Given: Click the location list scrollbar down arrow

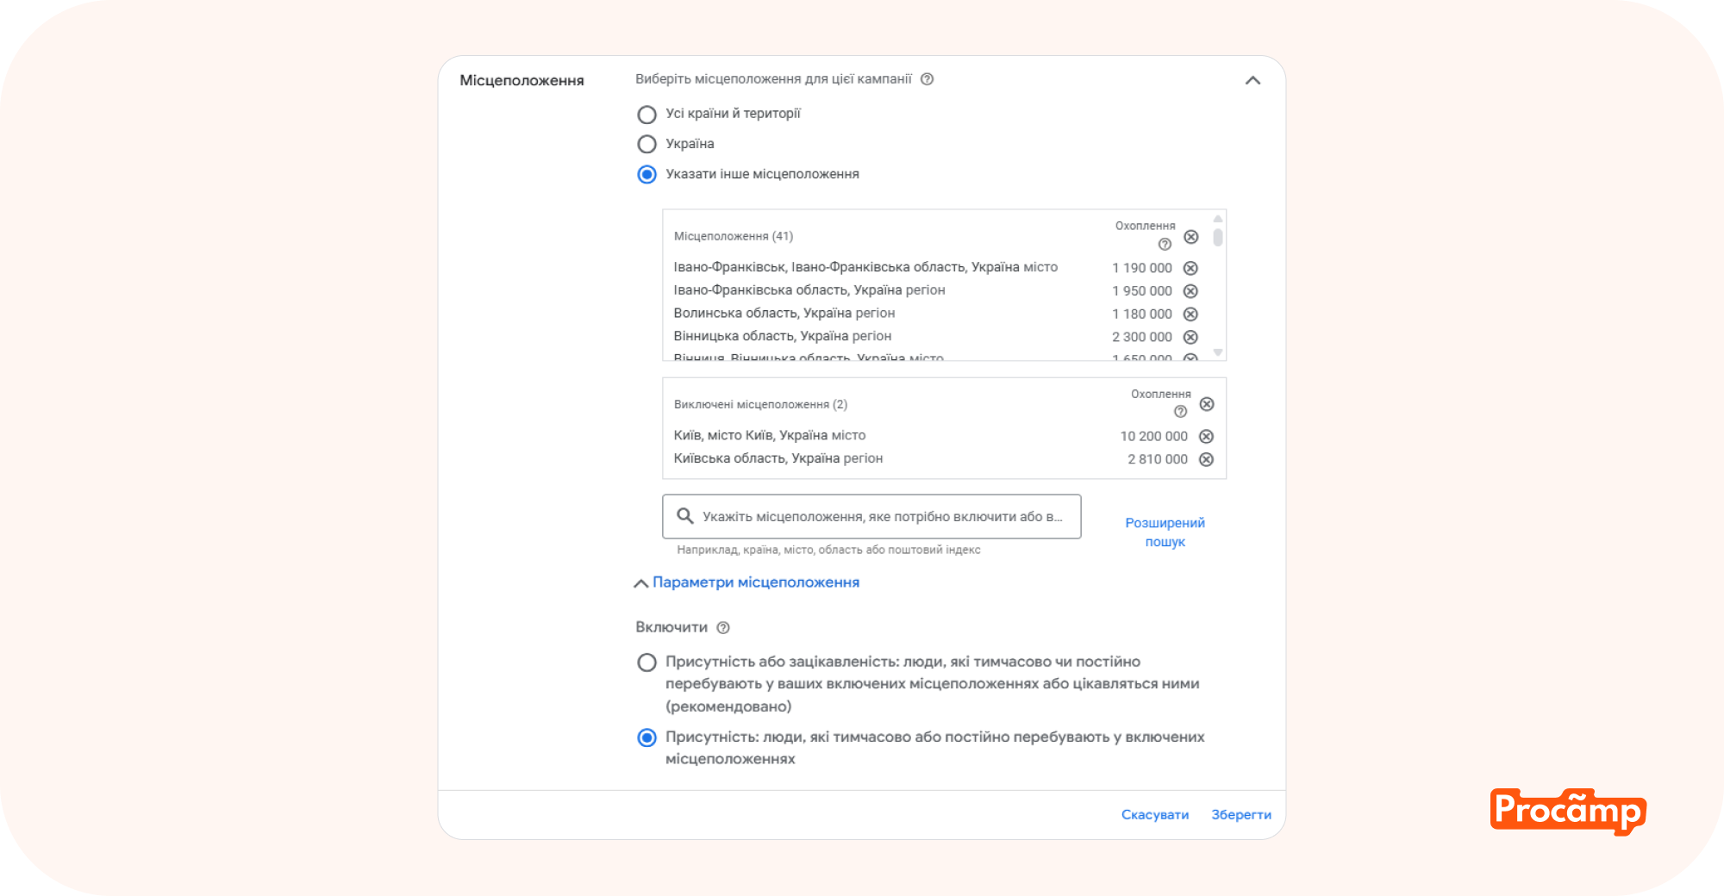Looking at the screenshot, I should (x=1218, y=352).
